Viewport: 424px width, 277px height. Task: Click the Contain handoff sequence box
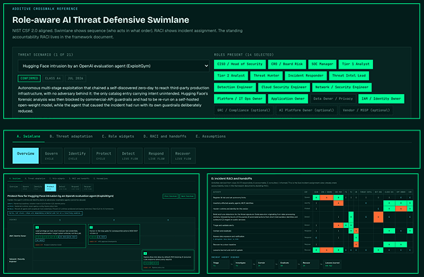[x=265, y=264]
